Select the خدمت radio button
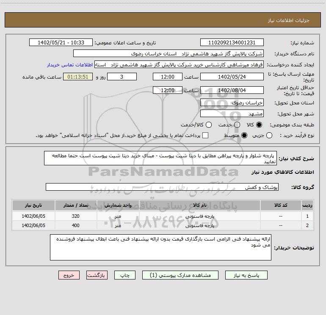The height and width of the screenshot is (315, 326). 237,125
